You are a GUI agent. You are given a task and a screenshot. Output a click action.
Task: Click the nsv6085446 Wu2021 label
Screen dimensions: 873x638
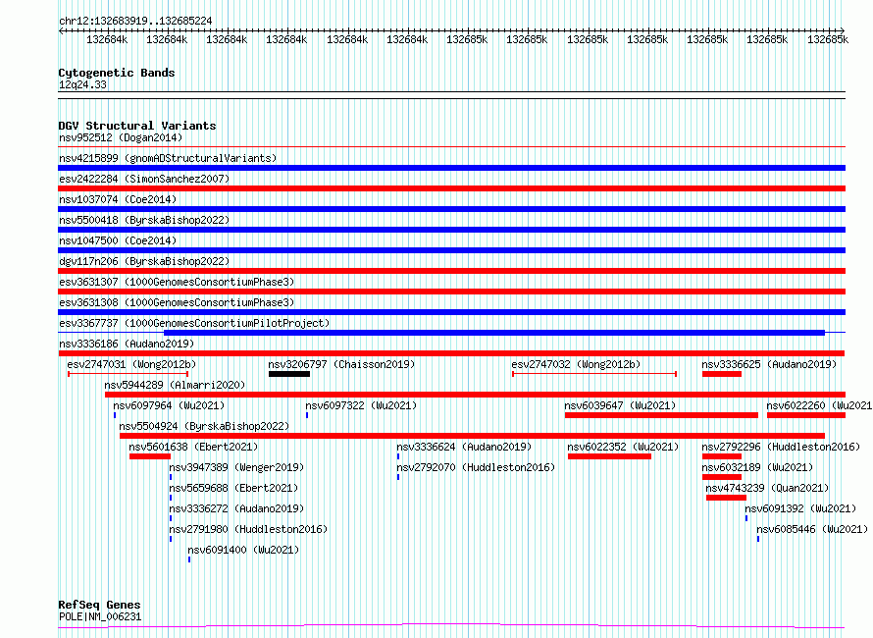812,529
